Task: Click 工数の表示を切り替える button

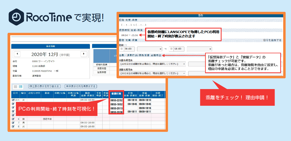Action: (x=44, y=86)
